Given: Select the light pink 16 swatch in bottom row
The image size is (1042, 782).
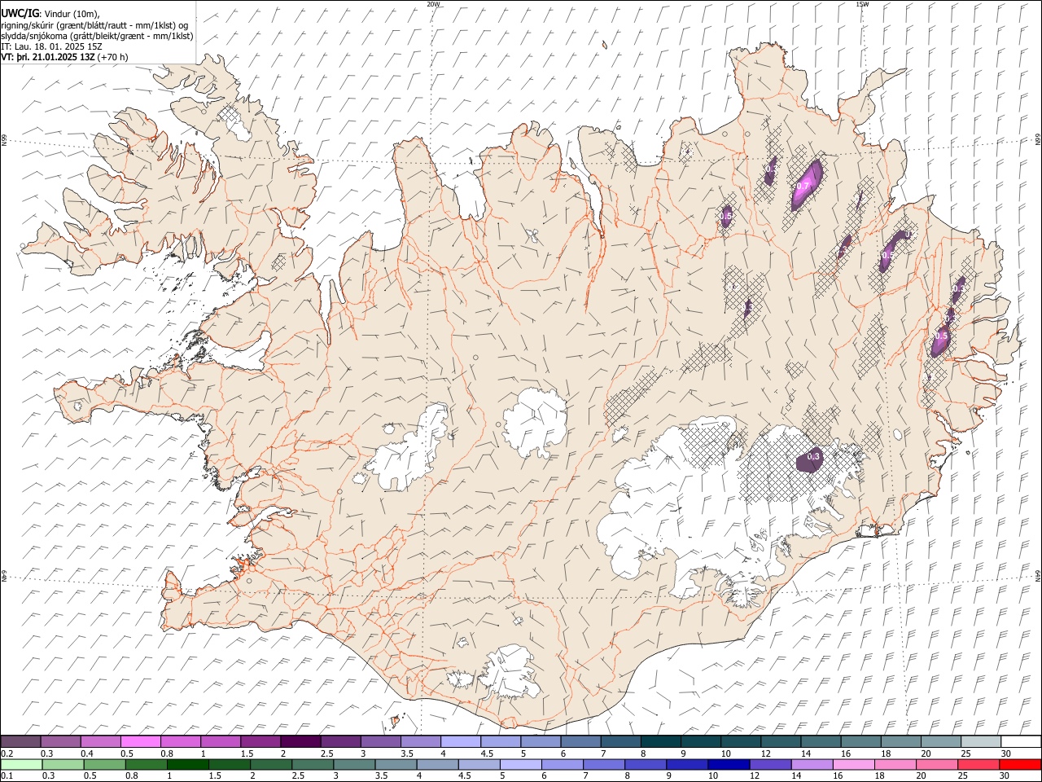Looking at the screenshot, I should [x=852, y=764].
